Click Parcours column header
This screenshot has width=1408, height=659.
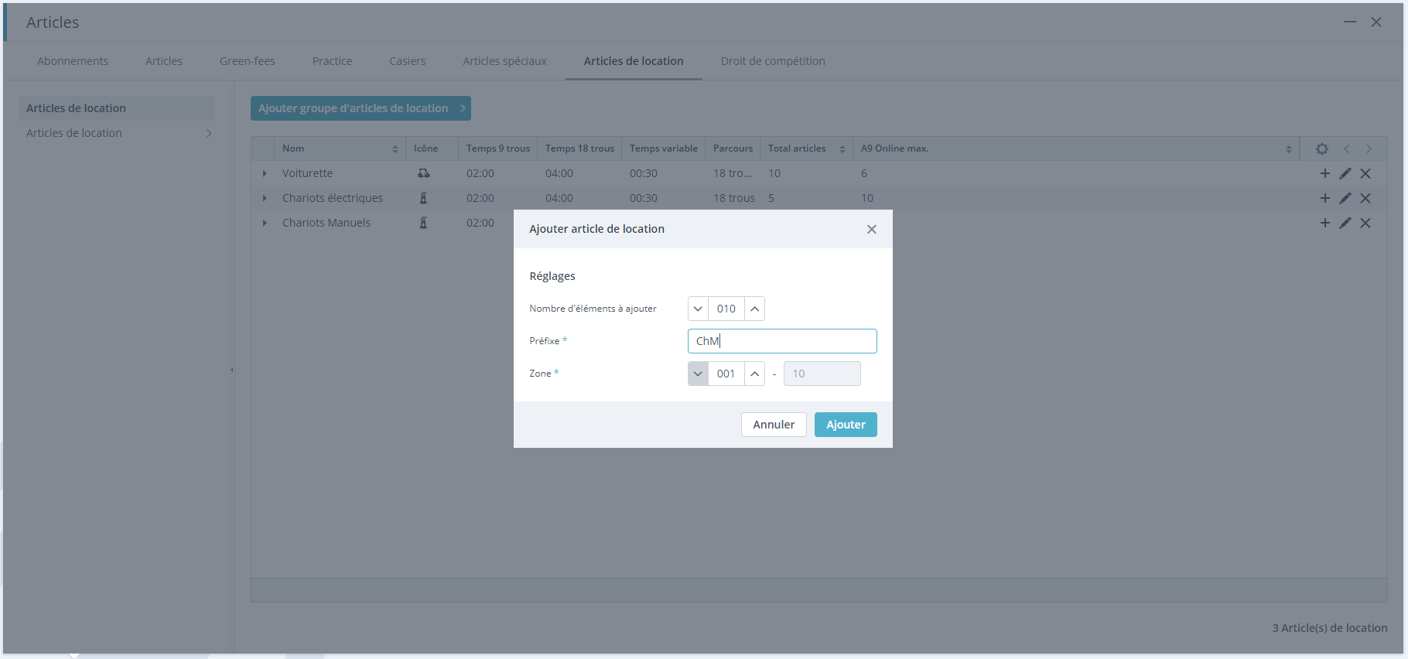[733, 149]
